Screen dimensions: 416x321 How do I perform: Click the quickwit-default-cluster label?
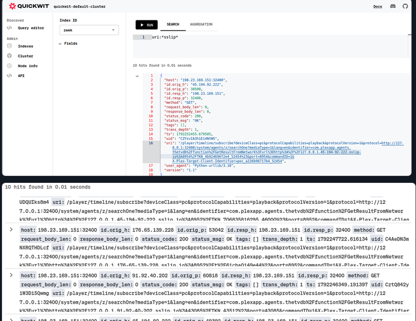tap(79, 7)
